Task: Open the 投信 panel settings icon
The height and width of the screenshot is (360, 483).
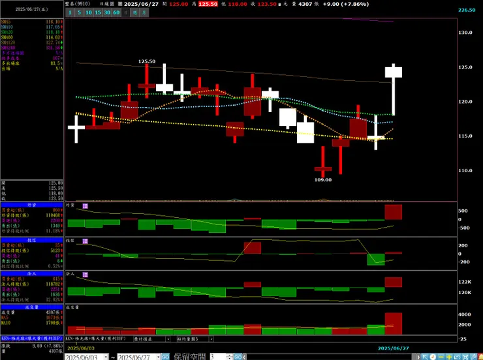Action: 86,241
